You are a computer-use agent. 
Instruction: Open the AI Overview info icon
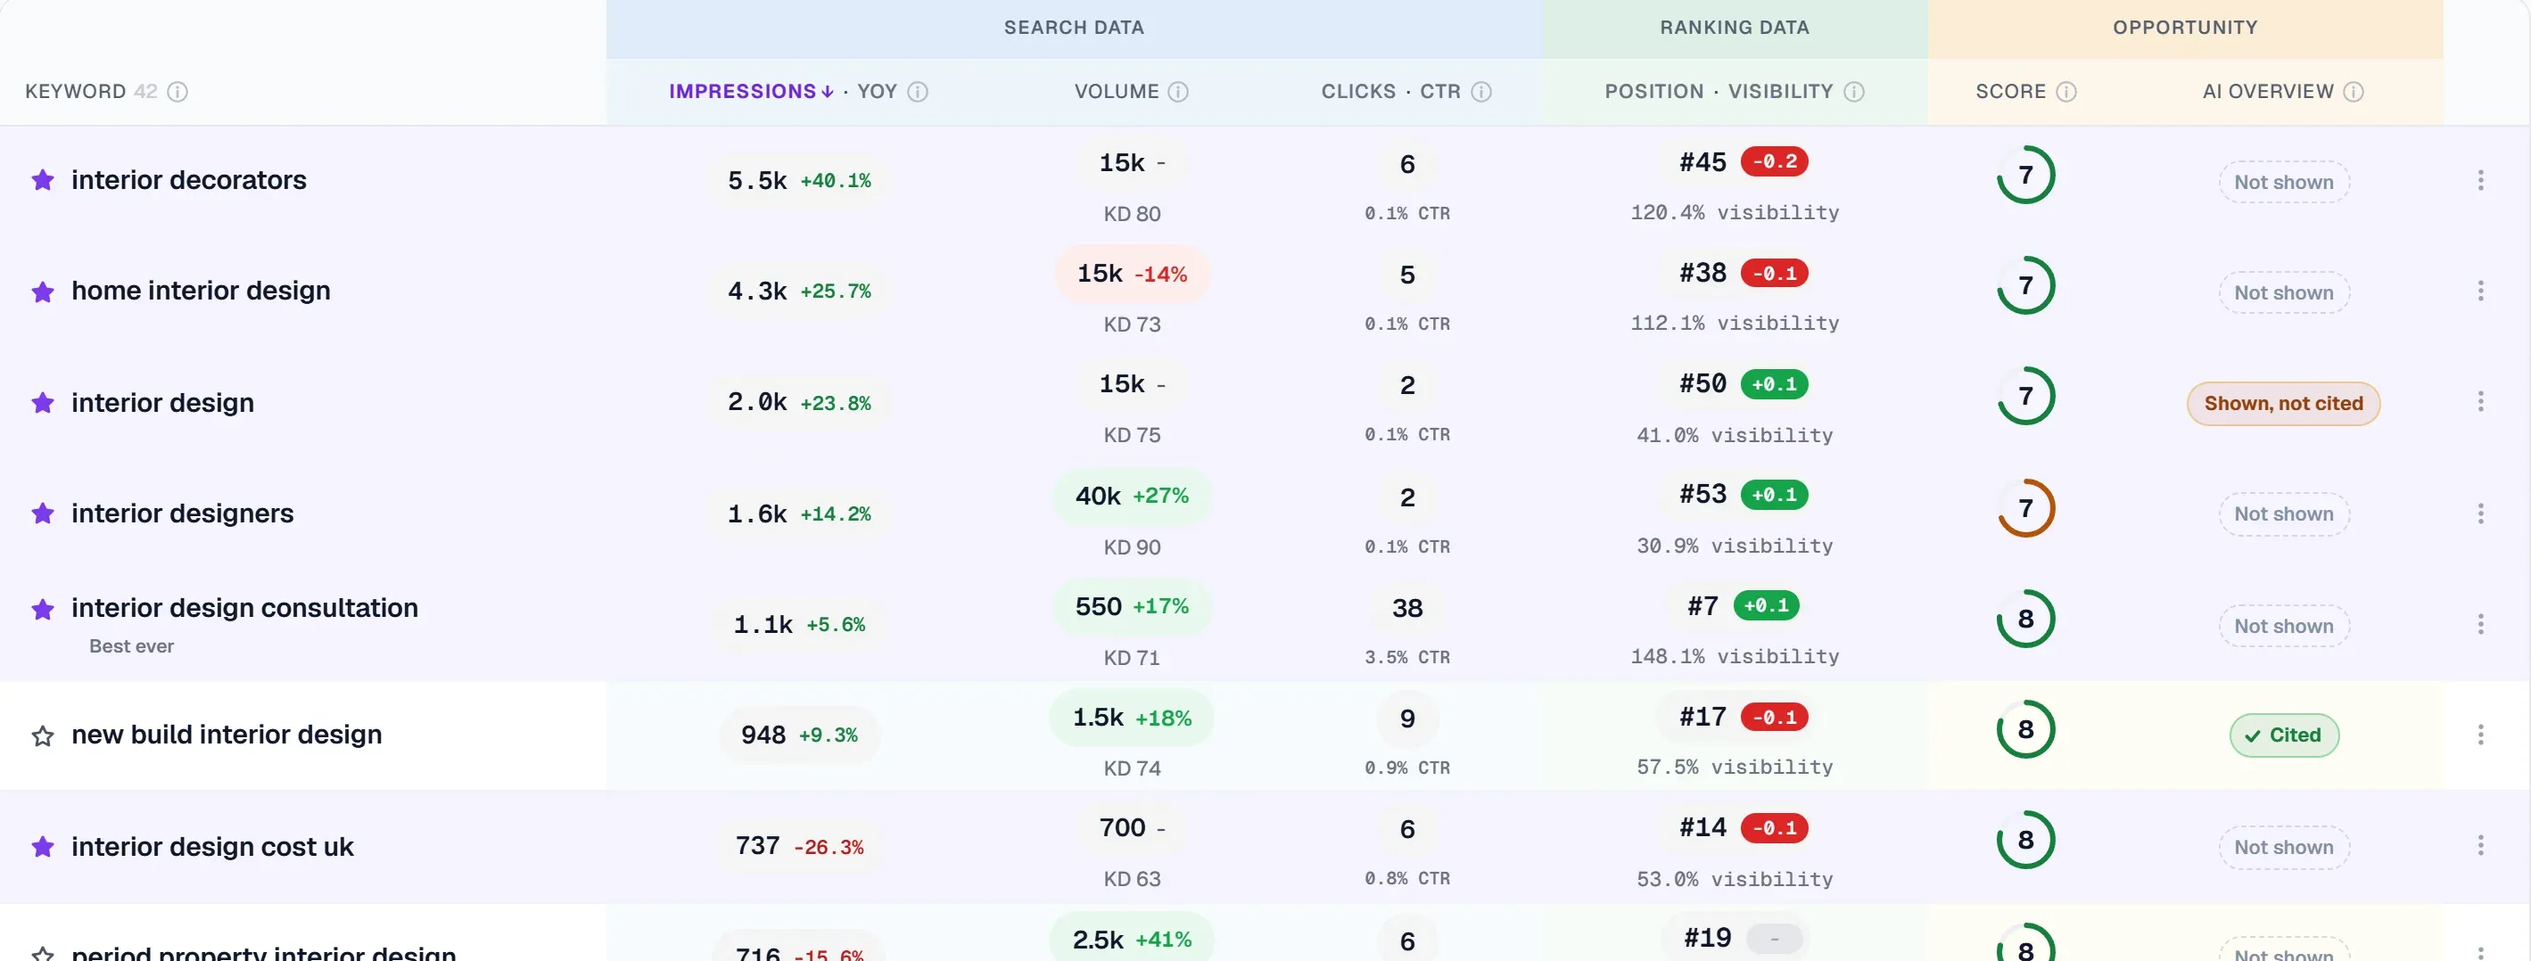pos(2354,92)
